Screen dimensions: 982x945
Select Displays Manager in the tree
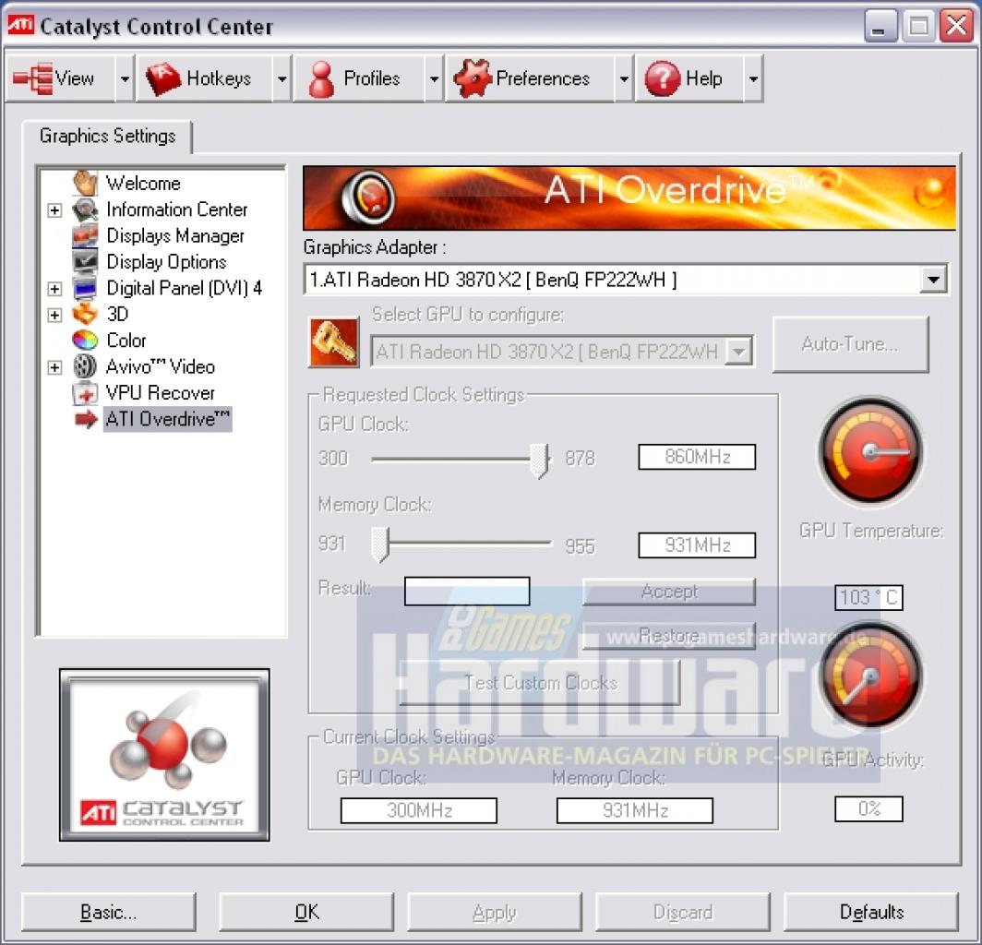click(175, 235)
